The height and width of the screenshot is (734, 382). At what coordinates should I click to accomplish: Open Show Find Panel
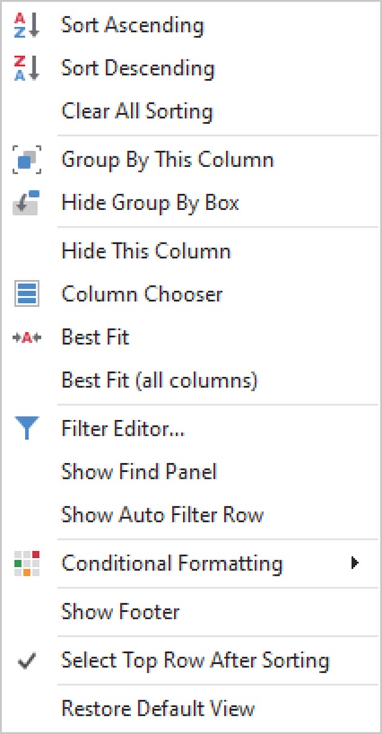[139, 472]
